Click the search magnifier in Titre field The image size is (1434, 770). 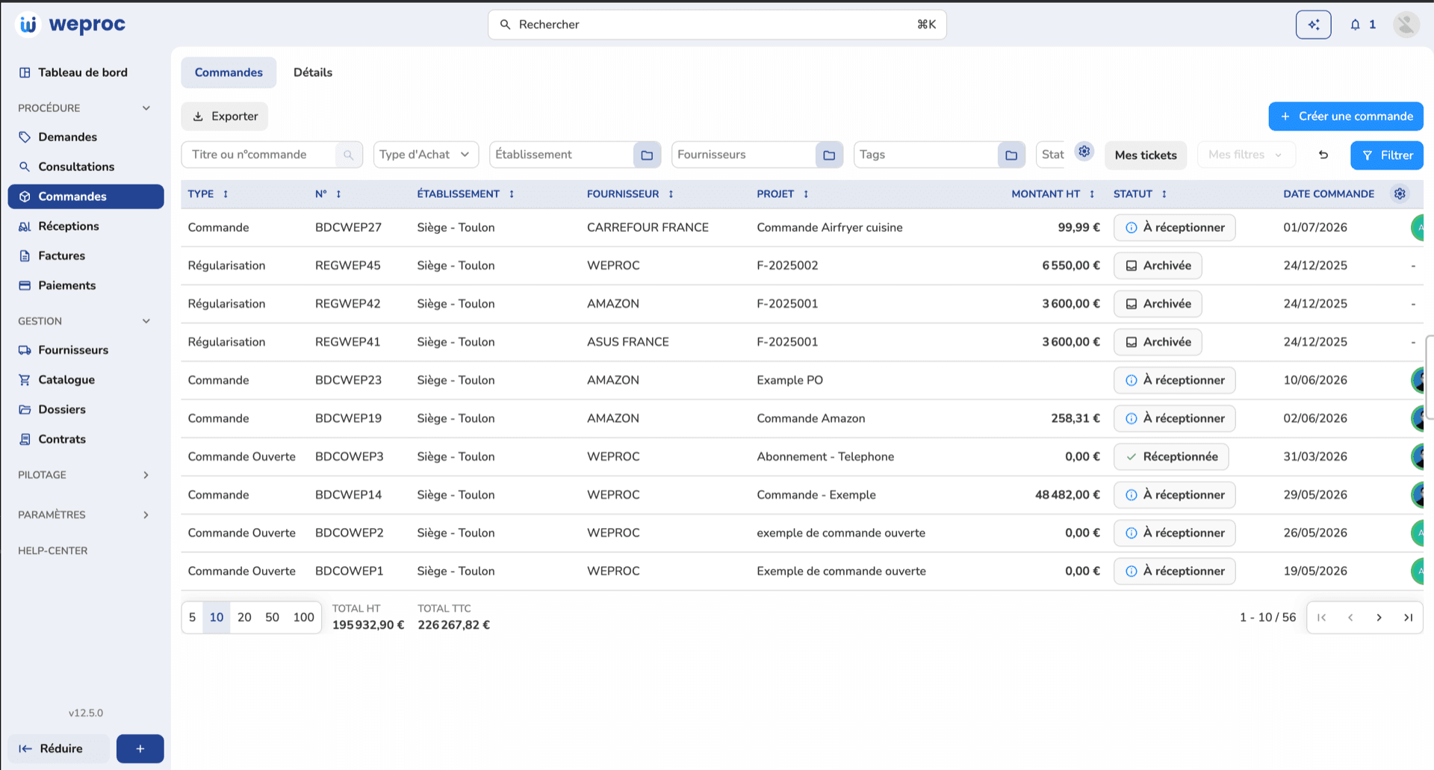coord(348,155)
